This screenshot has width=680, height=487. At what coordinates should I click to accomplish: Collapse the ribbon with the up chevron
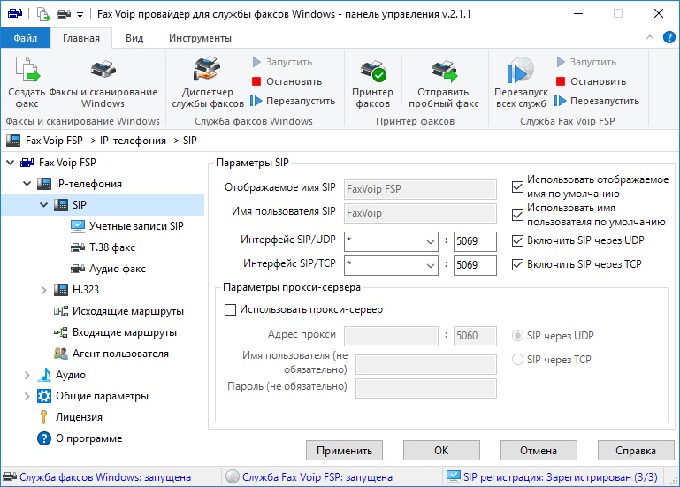(650, 38)
